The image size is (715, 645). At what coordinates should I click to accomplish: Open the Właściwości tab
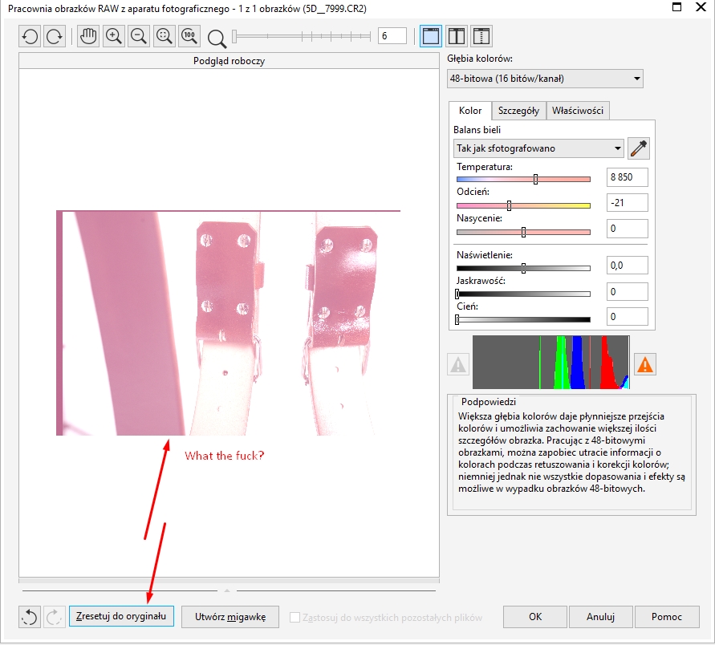(x=579, y=111)
